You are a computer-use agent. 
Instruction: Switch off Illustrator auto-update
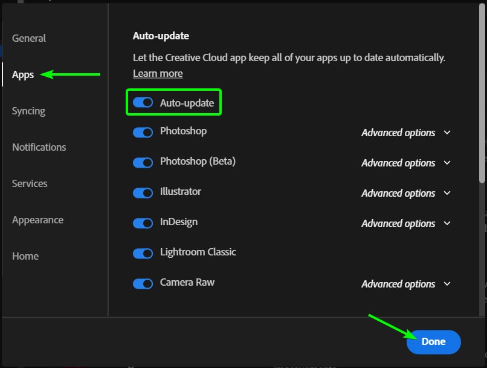click(143, 193)
